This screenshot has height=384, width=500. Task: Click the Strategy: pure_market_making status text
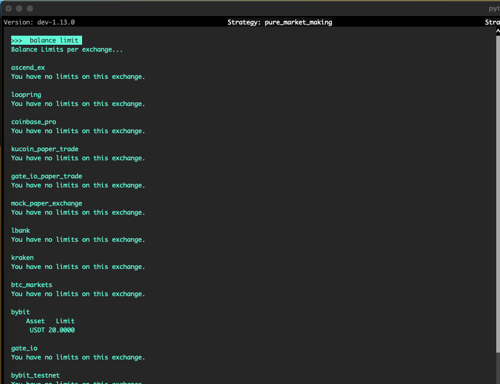tap(279, 22)
